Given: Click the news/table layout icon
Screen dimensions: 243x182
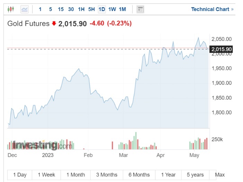Looking at the screenshot, I should pyautogui.click(x=140, y=9).
